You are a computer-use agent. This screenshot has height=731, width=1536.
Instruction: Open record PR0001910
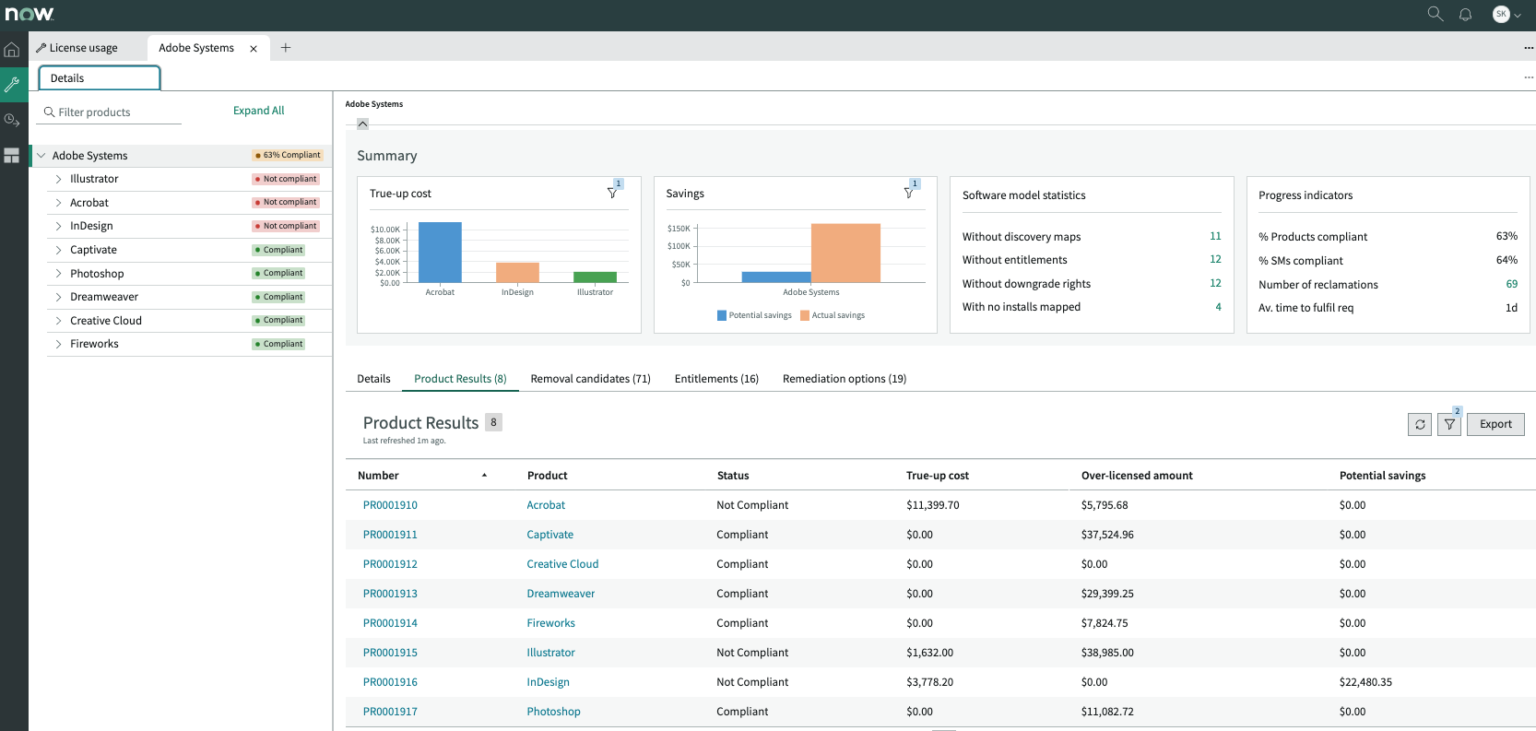pos(390,505)
